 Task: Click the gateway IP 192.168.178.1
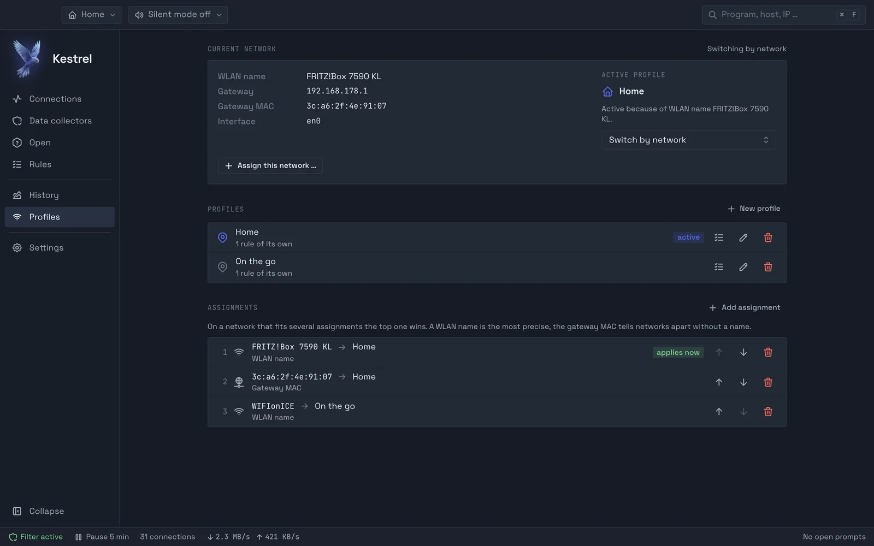point(337,91)
